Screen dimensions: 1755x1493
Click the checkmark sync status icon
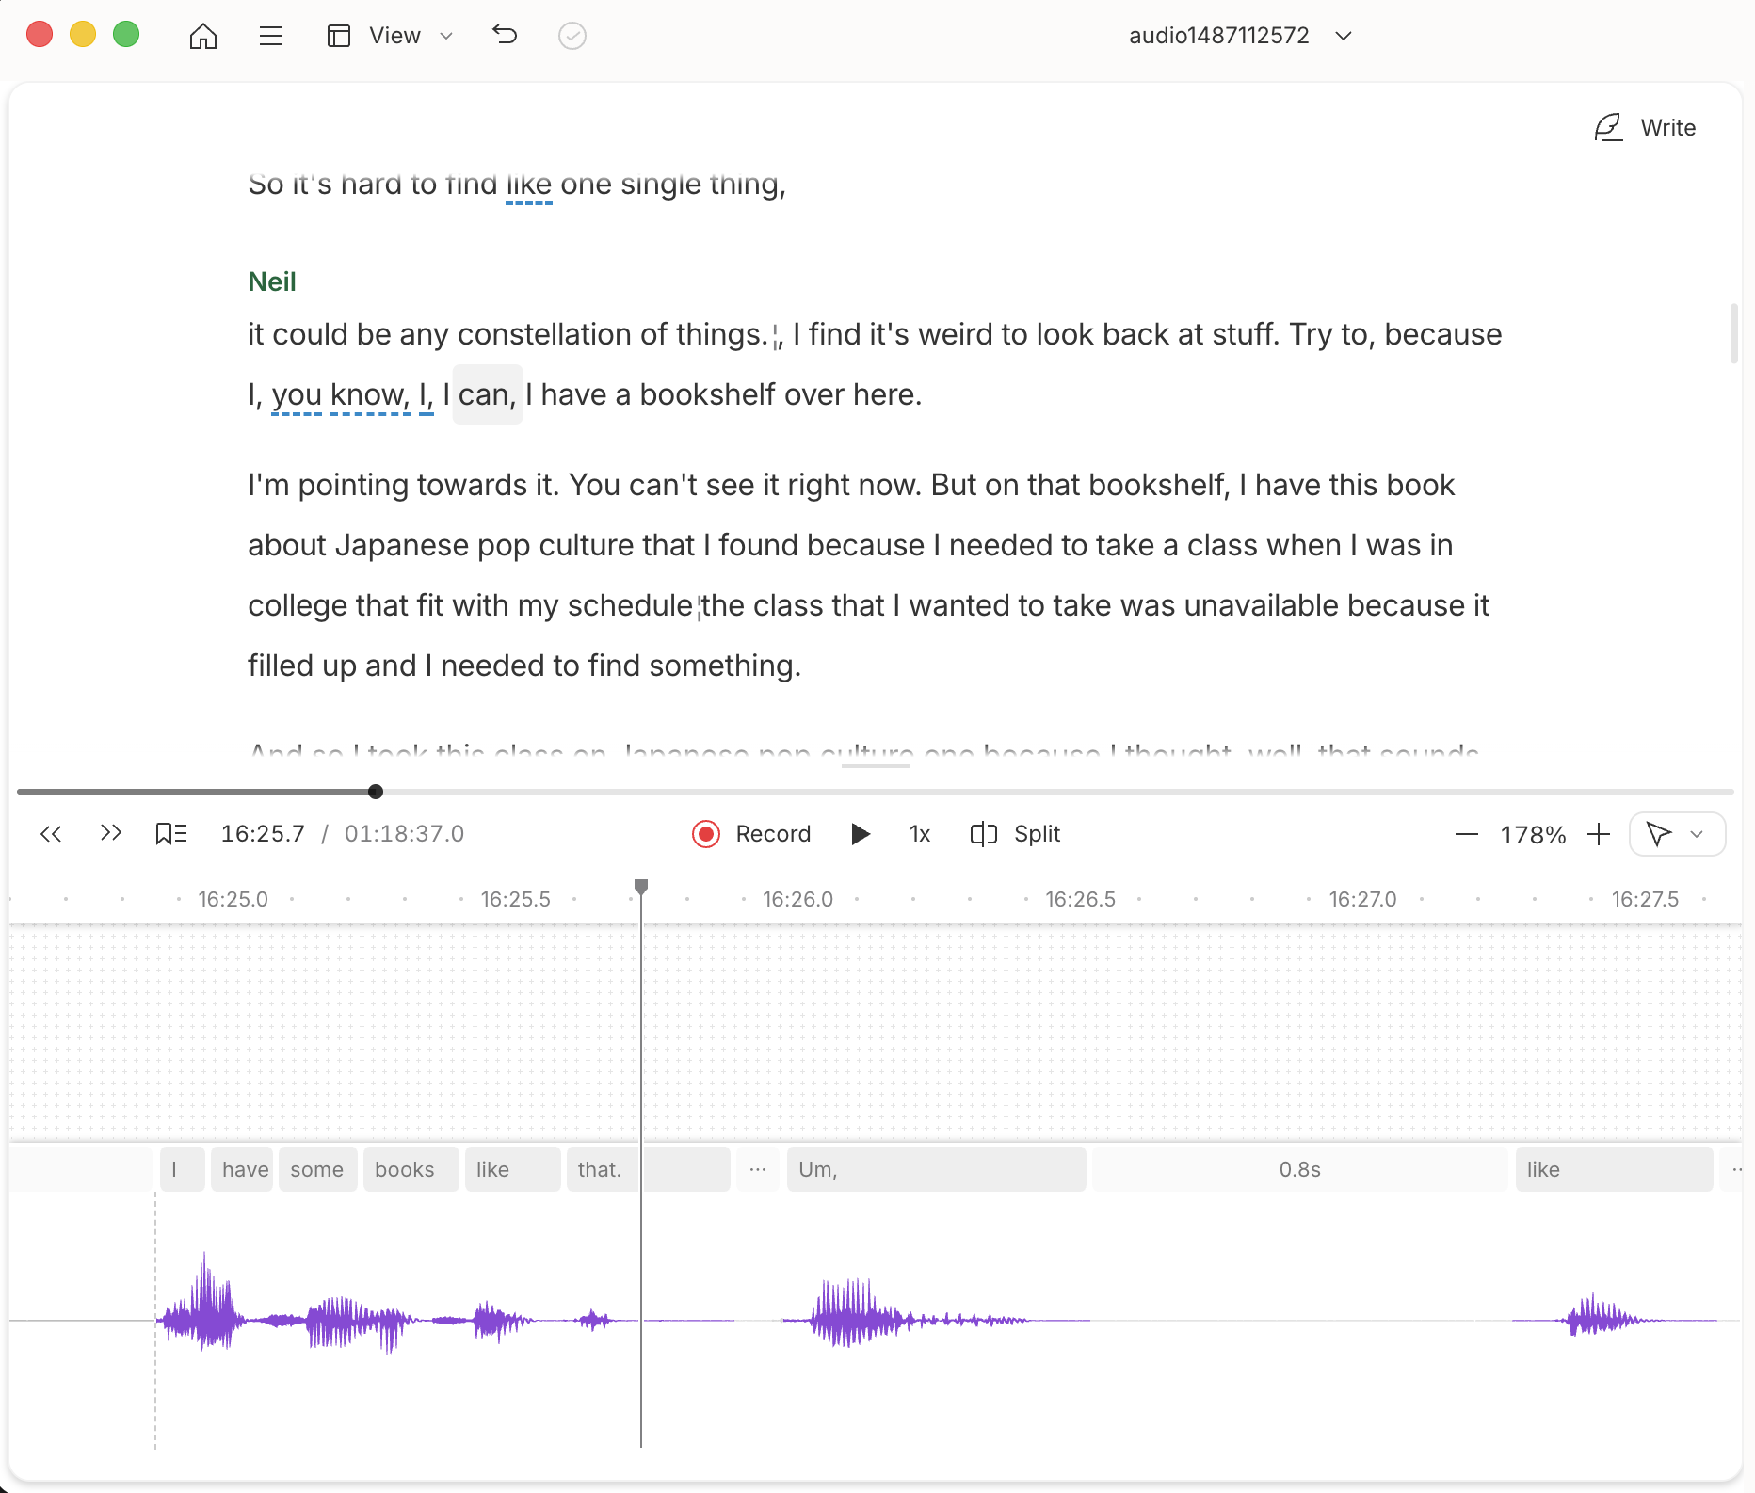point(572,36)
